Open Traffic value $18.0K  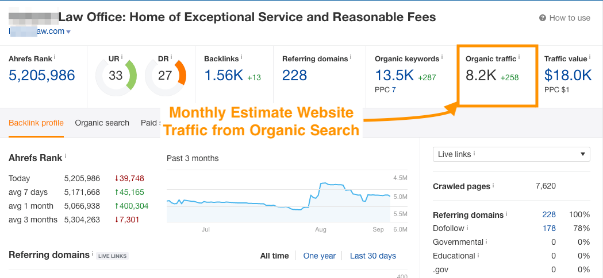(568, 76)
